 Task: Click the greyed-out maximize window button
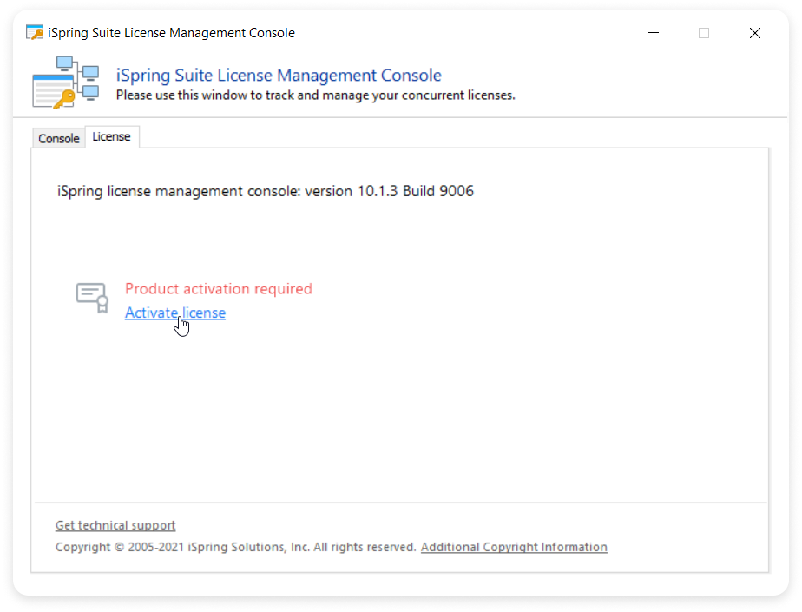(704, 33)
